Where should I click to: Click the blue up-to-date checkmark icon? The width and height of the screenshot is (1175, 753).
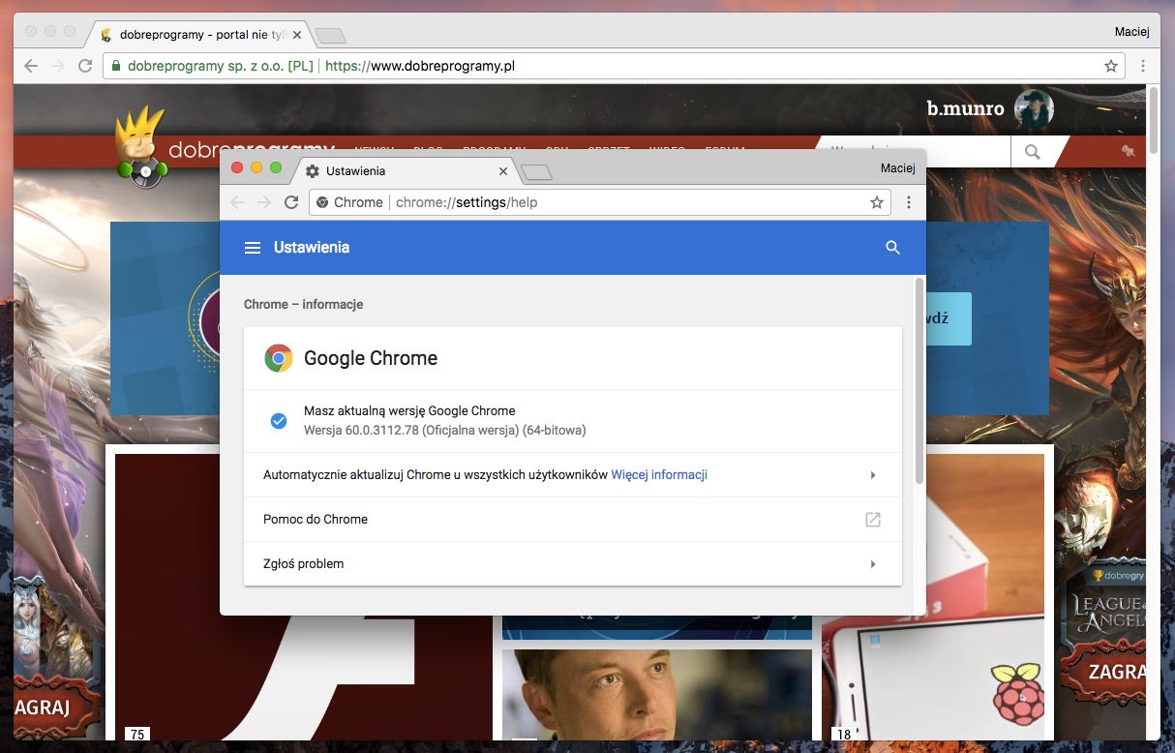[279, 420]
